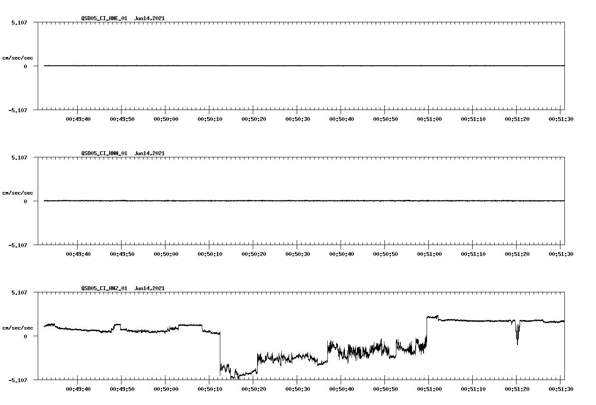The image size is (596, 405).
Task: Select the -5.107 lower limit on HNN plot
Action: (x=18, y=245)
